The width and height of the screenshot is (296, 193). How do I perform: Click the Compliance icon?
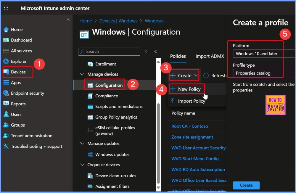coord(90,96)
